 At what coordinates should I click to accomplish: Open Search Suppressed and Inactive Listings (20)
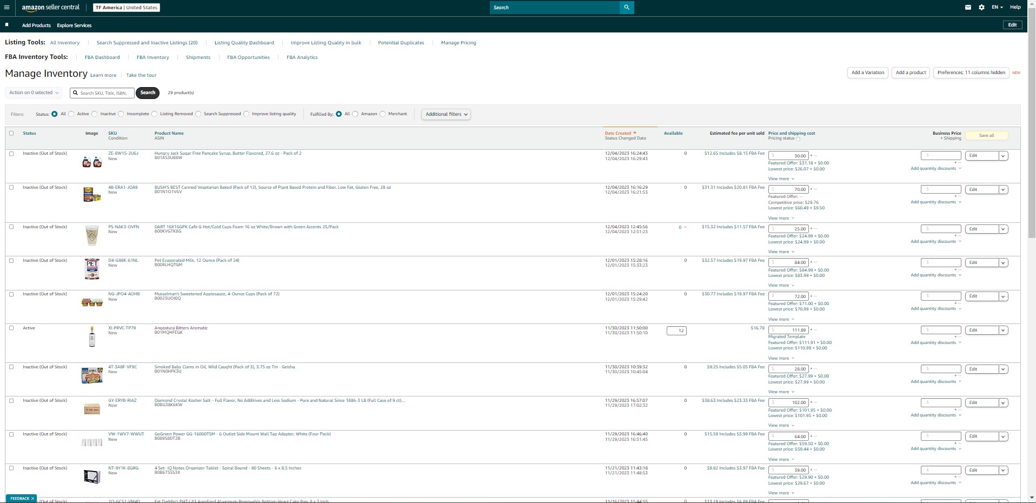tap(147, 43)
